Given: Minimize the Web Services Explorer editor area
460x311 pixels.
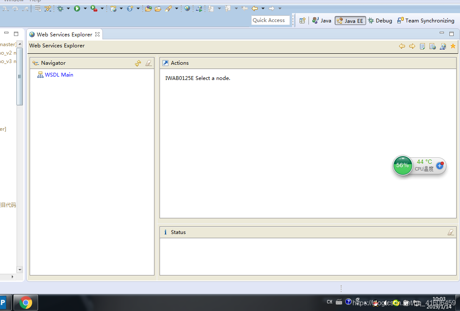Looking at the screenshot, I should pyautogui.click(x=441, y=33).
